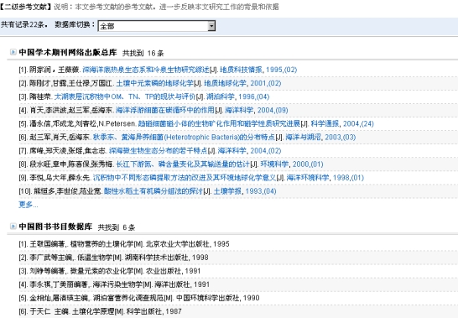
Task: Open article 土壤中元素磷的地球化学
Action: [x=154, y=83]
